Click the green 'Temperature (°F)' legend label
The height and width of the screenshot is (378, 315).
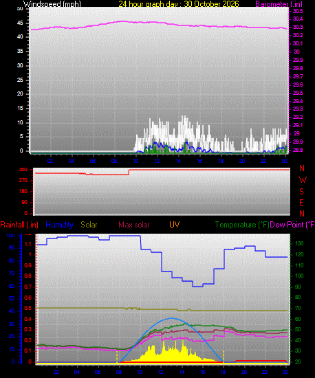tap(242, 225)
